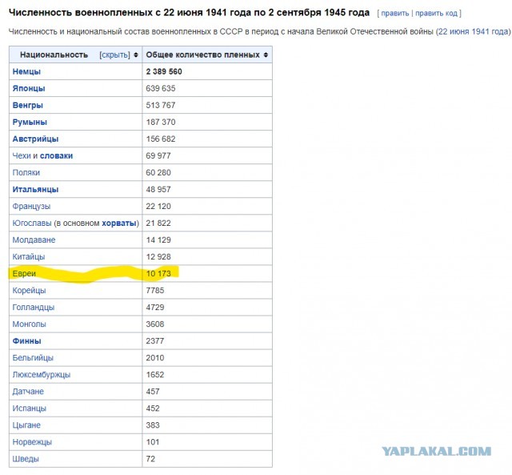Viewport: 512px width, 475px height.
Task: Follow the 22 июня 1941 года link
Action: click(x=473, y=32)
